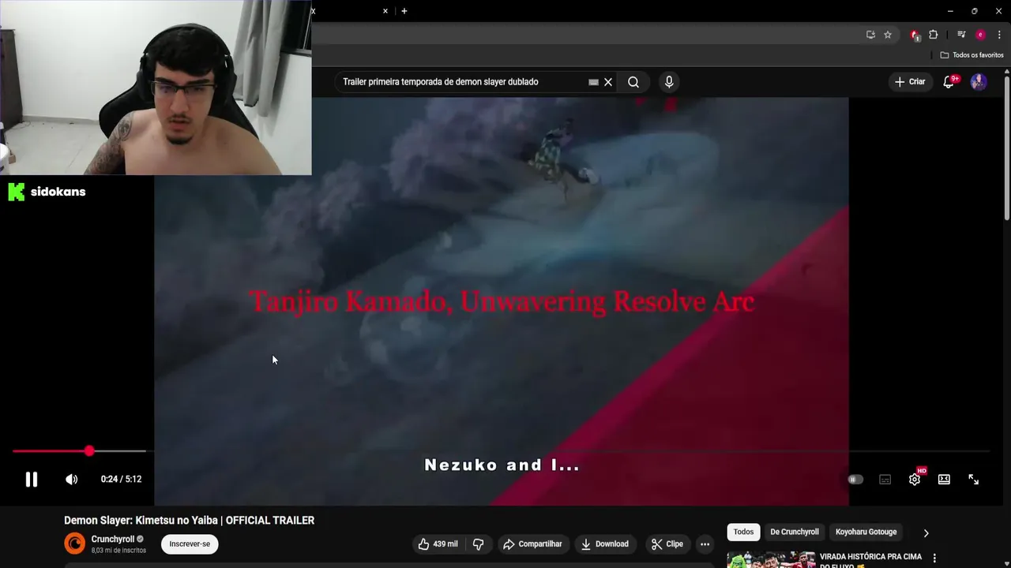Screen dimensions: 1011x568
Task: Open options for VIRADA HISTÓRICA video
Action: point(934,559)
